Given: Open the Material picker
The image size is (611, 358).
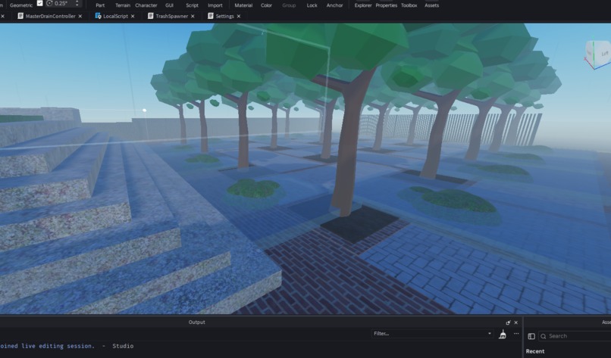Looking at the screenshot, I should [243, 5].
